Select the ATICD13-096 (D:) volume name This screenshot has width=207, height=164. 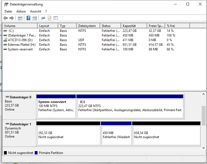pos(20,40)
